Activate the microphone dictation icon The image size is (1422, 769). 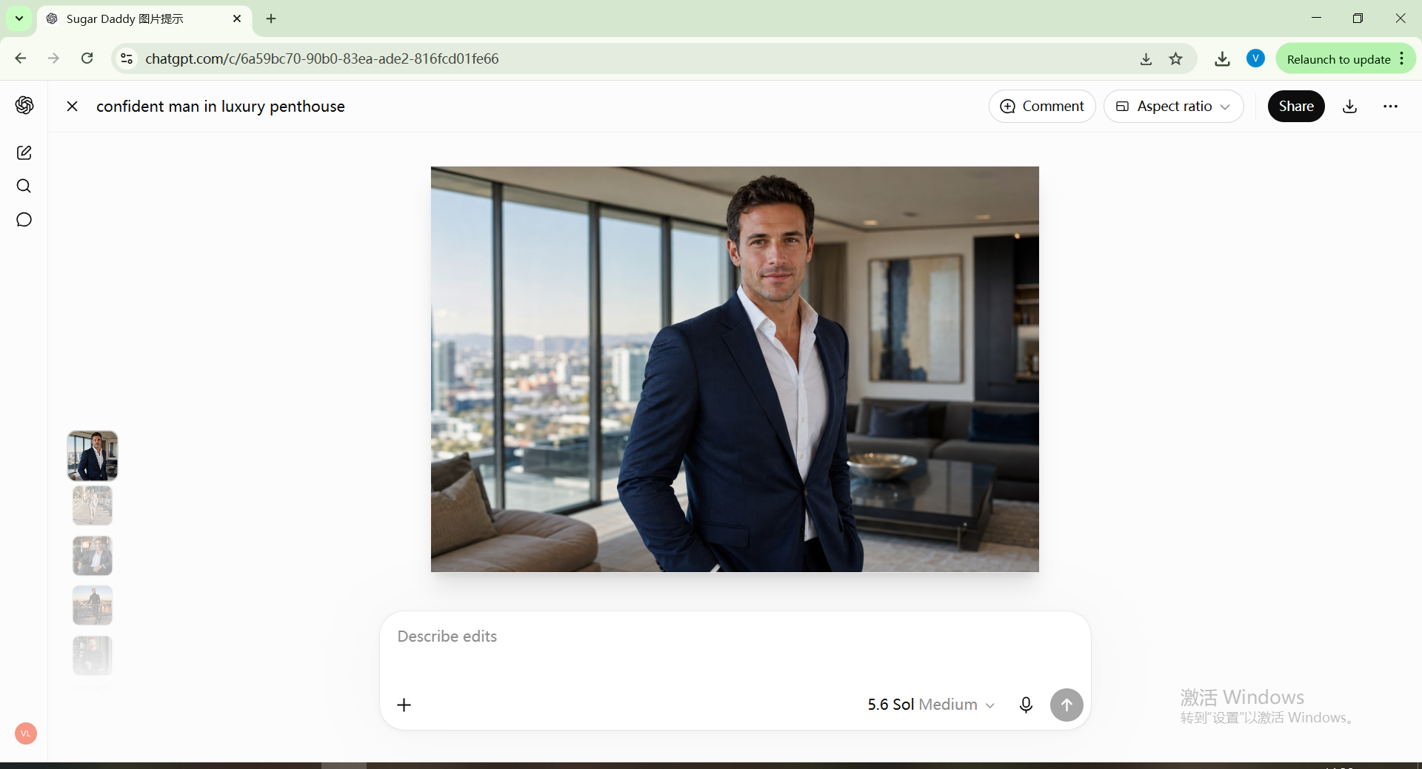(x=1026, y=705)
